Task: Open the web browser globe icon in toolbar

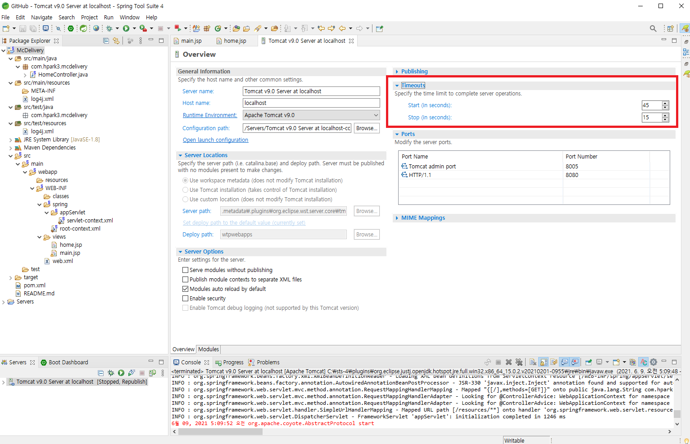Action: [96, 28]
